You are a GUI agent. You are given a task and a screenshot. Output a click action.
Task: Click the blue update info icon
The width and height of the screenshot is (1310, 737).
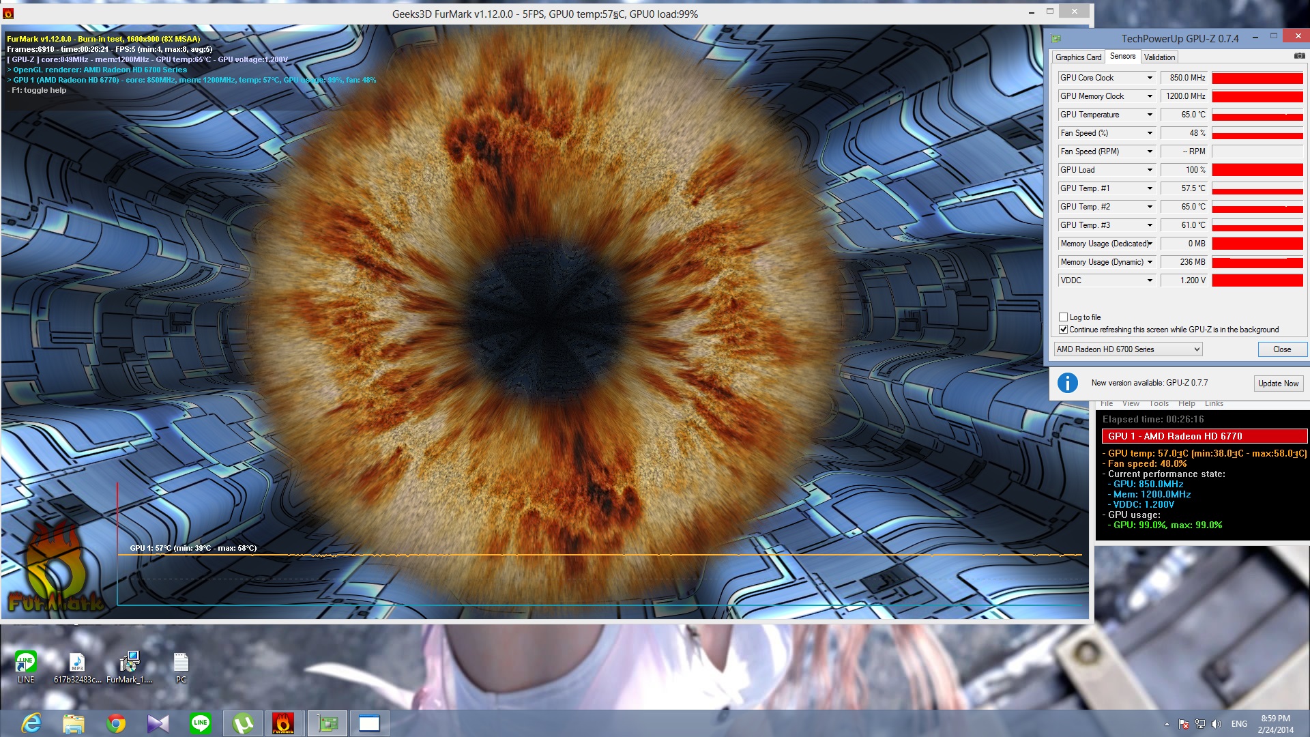[x=1067, y=383]
